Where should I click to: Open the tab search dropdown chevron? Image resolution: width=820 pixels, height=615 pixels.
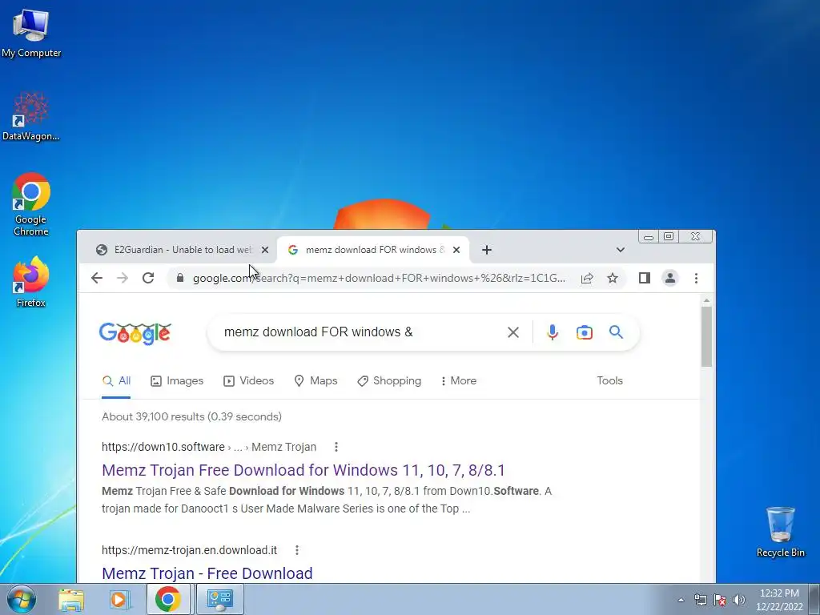click(621, 250)
